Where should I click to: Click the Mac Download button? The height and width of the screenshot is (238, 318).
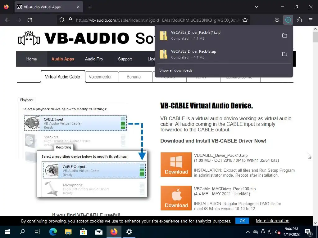coord(176,198)
